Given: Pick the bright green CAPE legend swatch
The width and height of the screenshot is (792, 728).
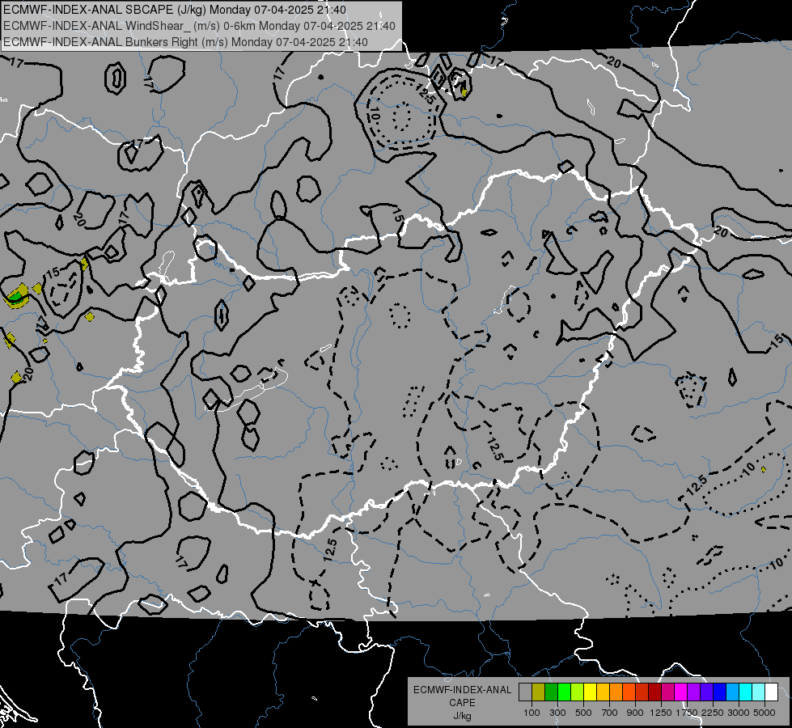Looking at the screenshot, I should (564, 692).
